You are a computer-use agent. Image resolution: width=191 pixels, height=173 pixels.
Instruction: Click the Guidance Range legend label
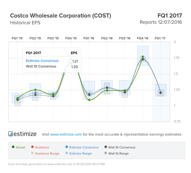pyautogui.click(x=47, y=153)
